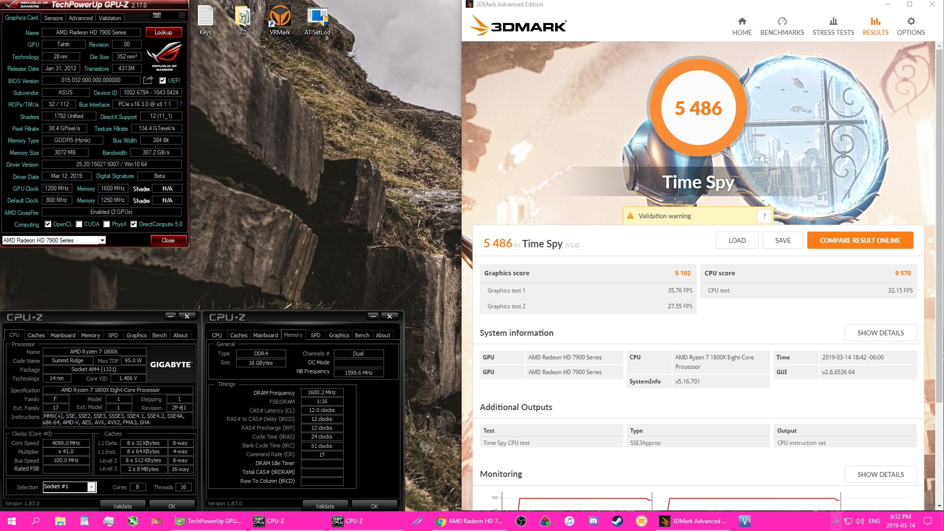Open Steam from the taskbar
The image size is (944, 531).
click(618, 521)
